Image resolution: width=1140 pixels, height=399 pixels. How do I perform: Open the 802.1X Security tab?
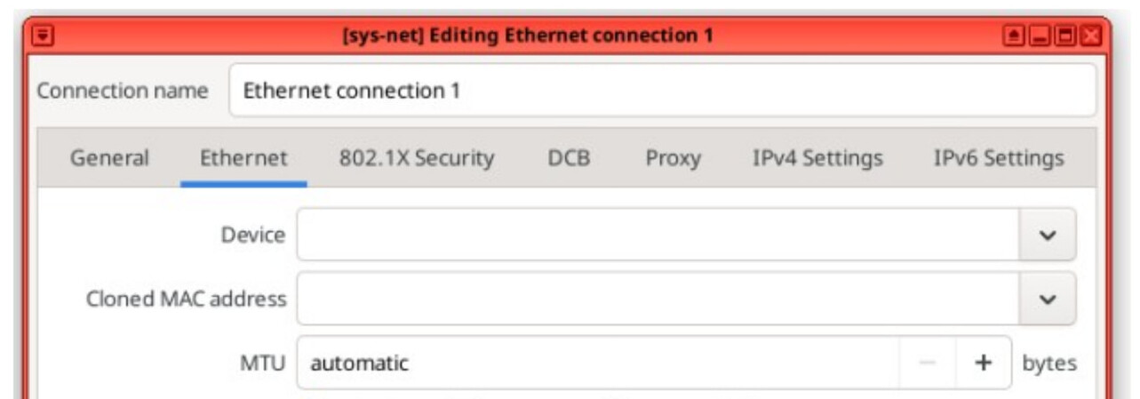click(x=416, y=159)
